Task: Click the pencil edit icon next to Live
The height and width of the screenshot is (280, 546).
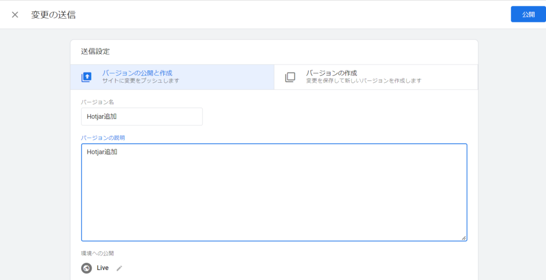Action: (119, 268)
